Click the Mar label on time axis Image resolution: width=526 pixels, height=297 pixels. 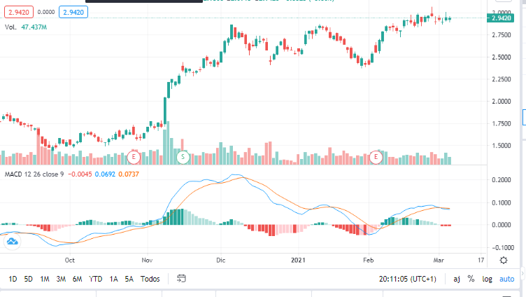coord(439,260)
